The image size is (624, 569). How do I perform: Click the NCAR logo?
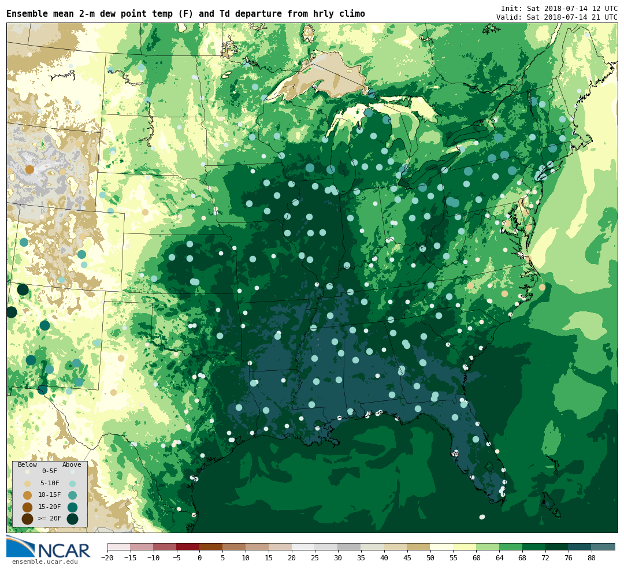point(49,548)
